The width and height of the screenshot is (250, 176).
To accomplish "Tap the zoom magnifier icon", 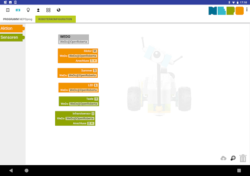I will [x=233, y=158].
